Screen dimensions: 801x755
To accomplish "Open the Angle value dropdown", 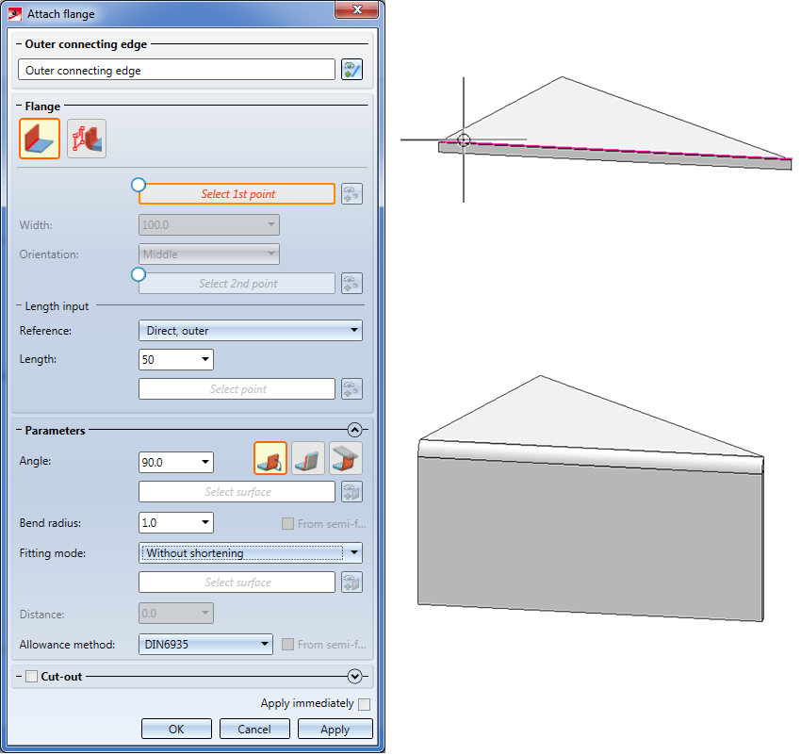I will click(x=205, y=462).
